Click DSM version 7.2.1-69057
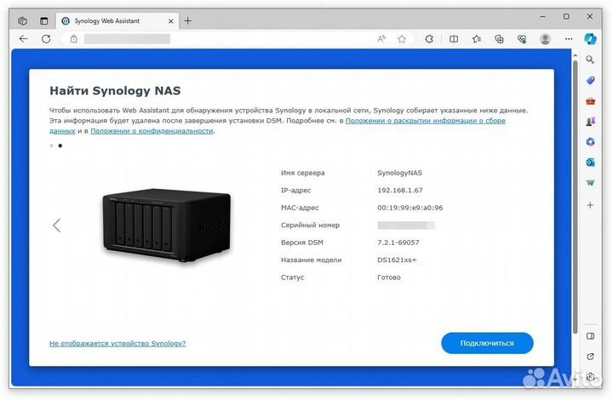The height and width of the screenshot is (400, 613). pyautogui.click(x=398, y=243)
